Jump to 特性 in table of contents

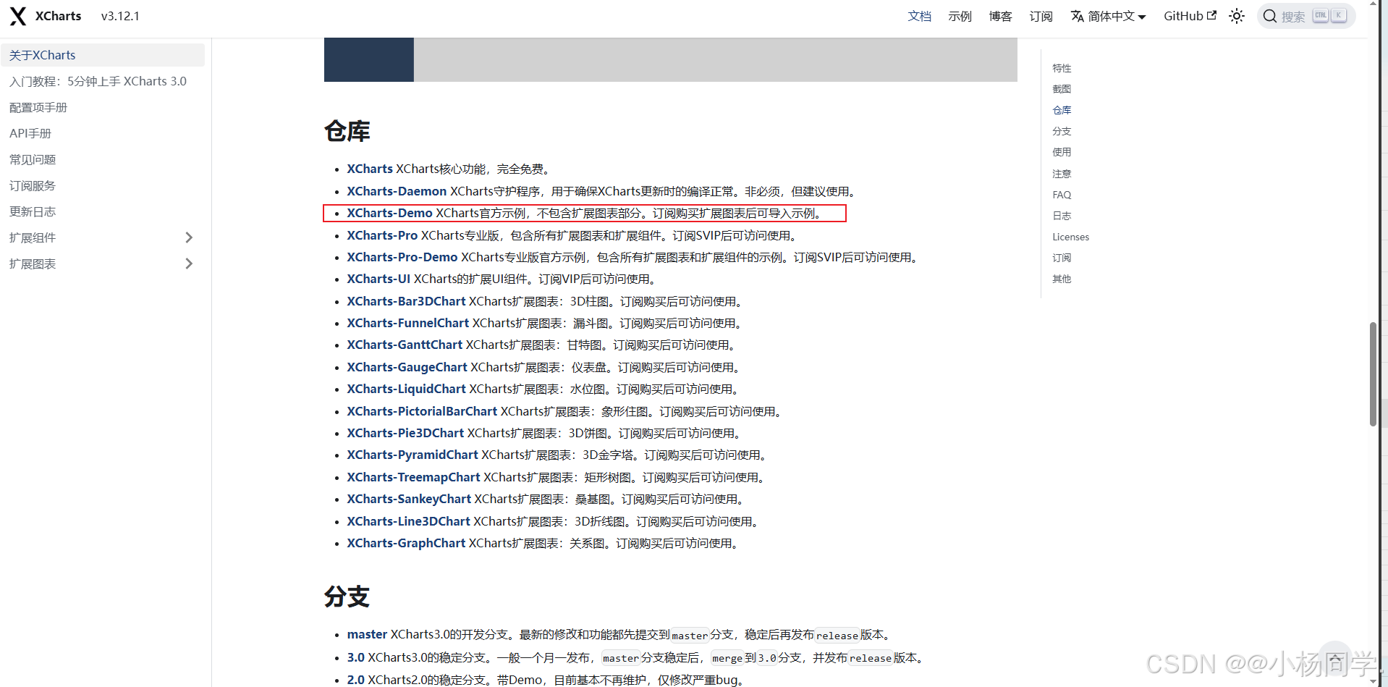[1062, 68]
